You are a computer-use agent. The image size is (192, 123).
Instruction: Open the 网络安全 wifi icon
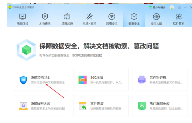coord(112,16)
